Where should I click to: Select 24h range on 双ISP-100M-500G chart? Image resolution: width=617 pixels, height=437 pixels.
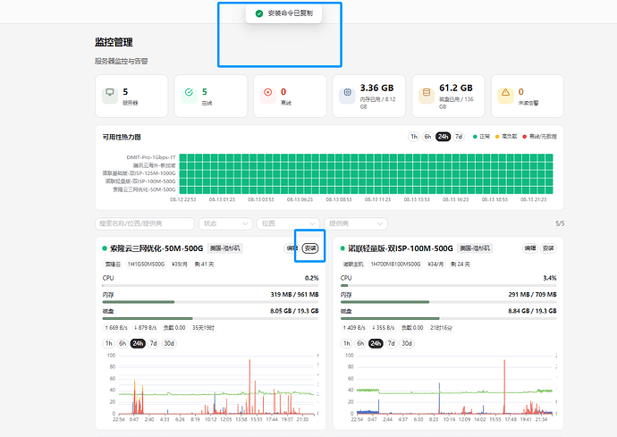(x=376, y=343)
